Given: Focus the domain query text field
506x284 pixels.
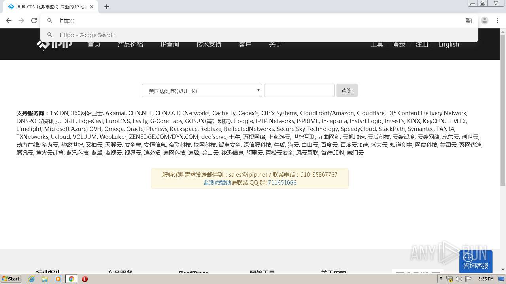Looking at the screenshot, I should coord(299,90).
